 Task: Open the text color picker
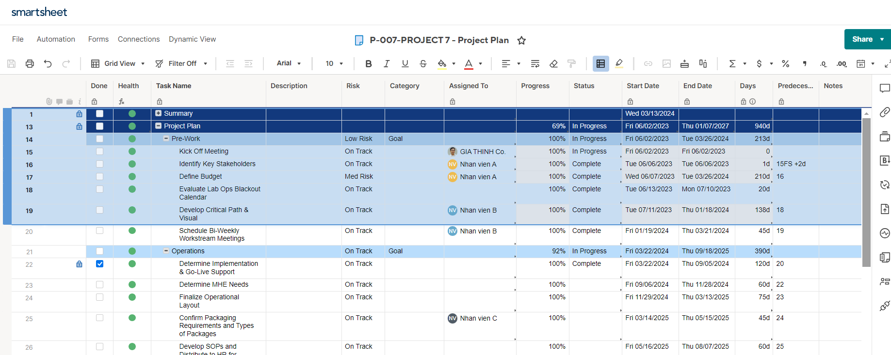480,63
